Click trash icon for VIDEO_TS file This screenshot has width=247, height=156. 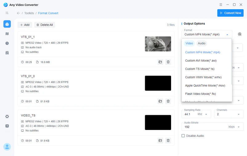tap(168, 141)
